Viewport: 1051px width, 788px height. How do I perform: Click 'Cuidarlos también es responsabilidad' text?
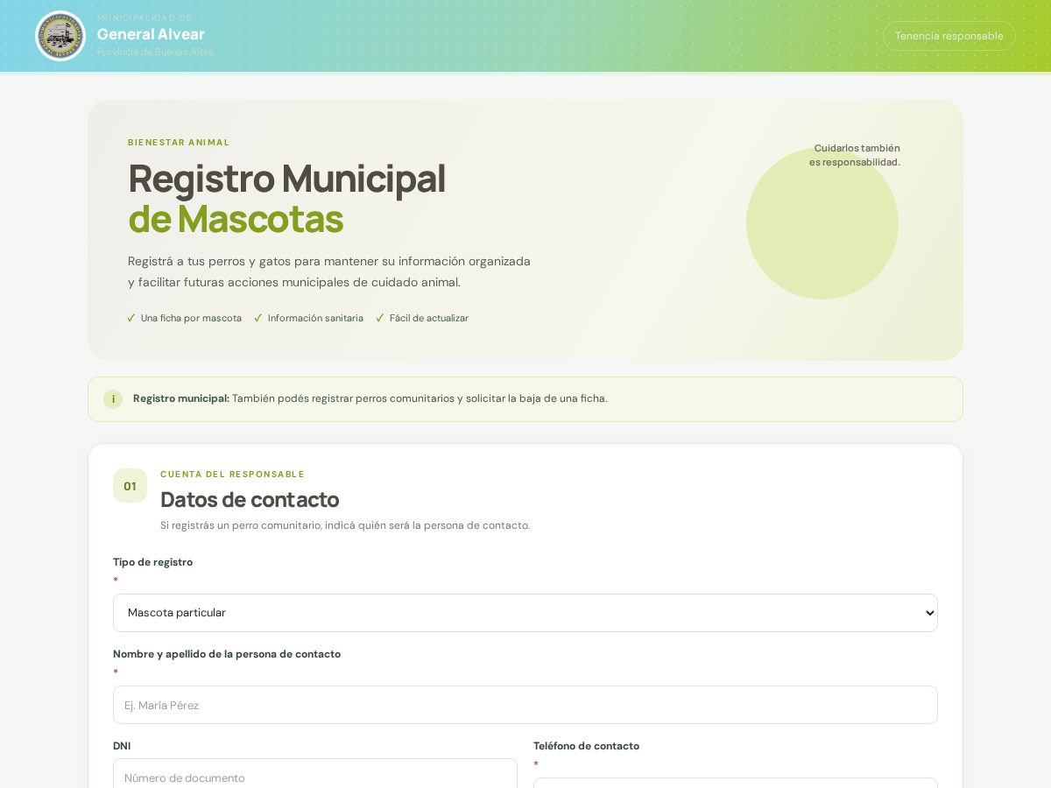click(x=855, y=155)
